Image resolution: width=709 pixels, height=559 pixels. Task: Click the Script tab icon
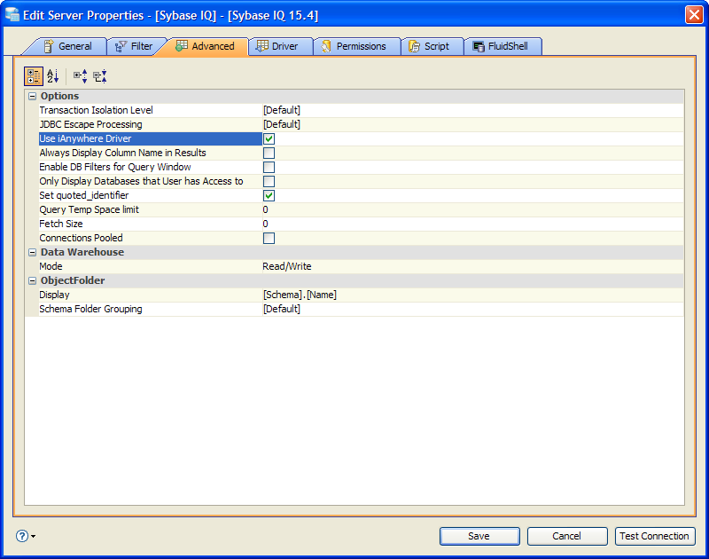(414, 46)
